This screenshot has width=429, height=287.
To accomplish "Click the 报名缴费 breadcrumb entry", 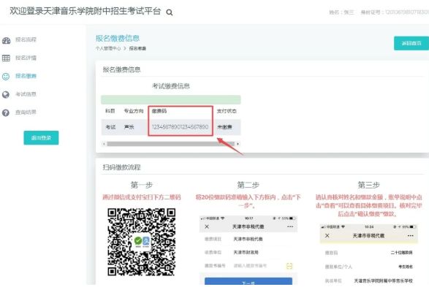I will [x=137, y=48].
